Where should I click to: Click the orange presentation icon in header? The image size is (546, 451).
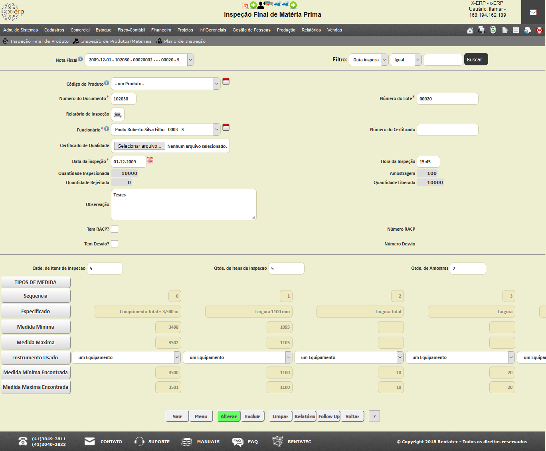pos(245,5)
